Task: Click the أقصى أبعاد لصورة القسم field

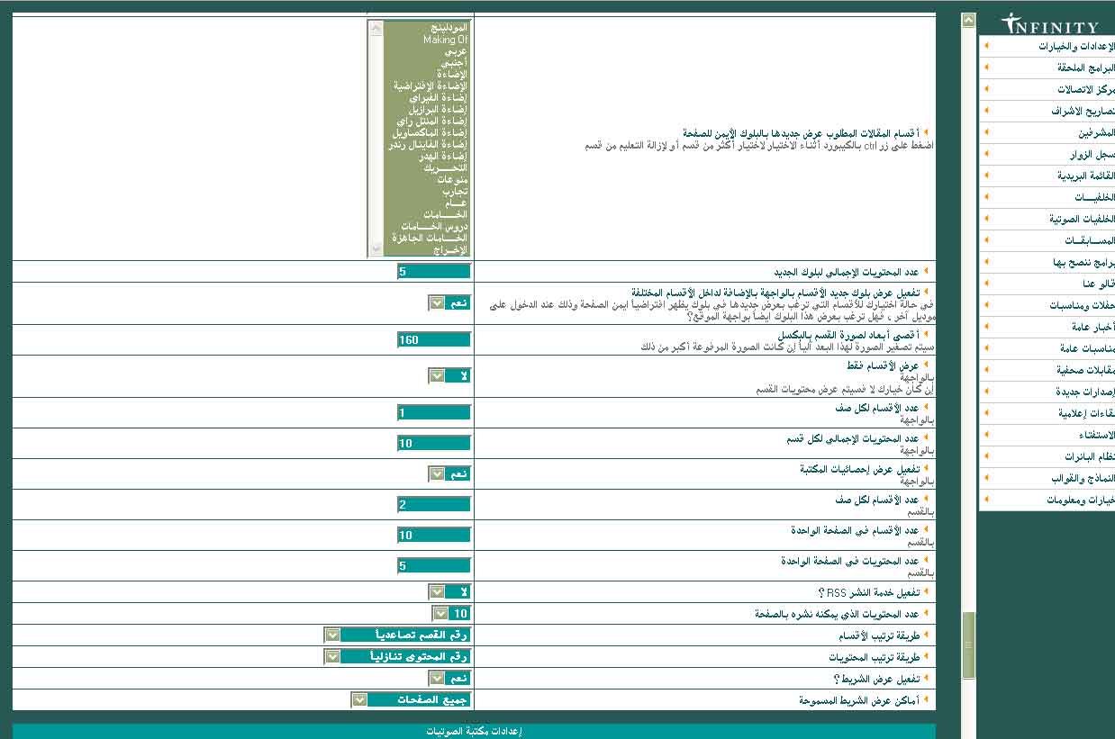Action: click(434, 339)
